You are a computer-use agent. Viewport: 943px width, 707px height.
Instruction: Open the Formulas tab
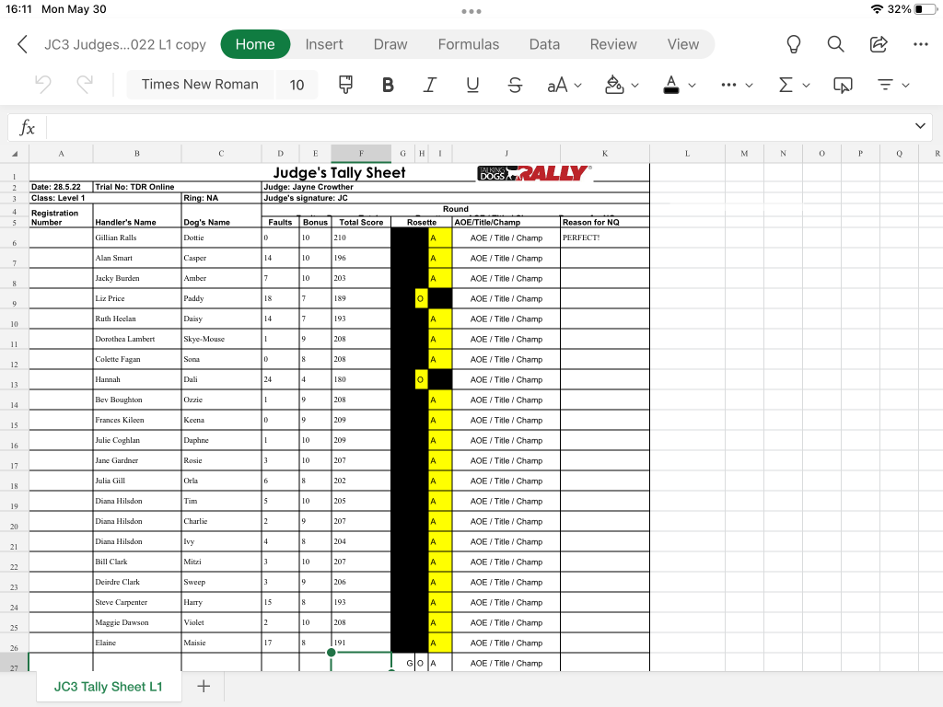pos(469,44)
